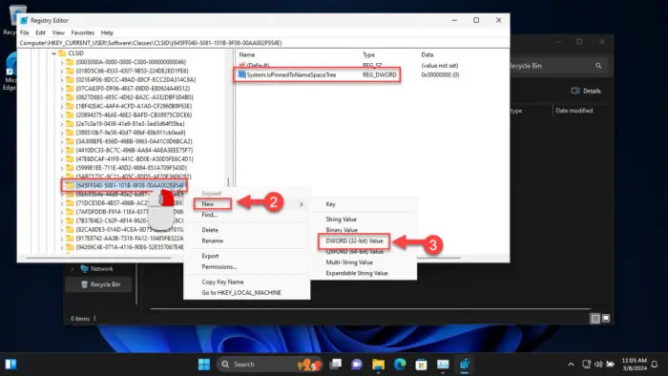The width and height of the screenshot is (668, 376).
Task: Launch Microsoft Edge from the taskbar
Action: tap(400, 365)
